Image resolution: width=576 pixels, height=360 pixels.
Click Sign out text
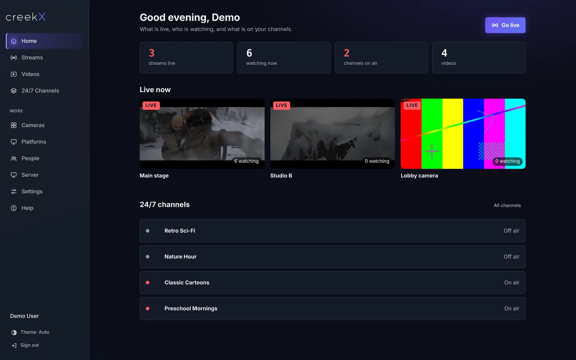[x=30, y=345]
